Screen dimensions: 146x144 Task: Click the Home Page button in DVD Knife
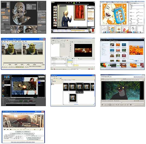point(33,139)
